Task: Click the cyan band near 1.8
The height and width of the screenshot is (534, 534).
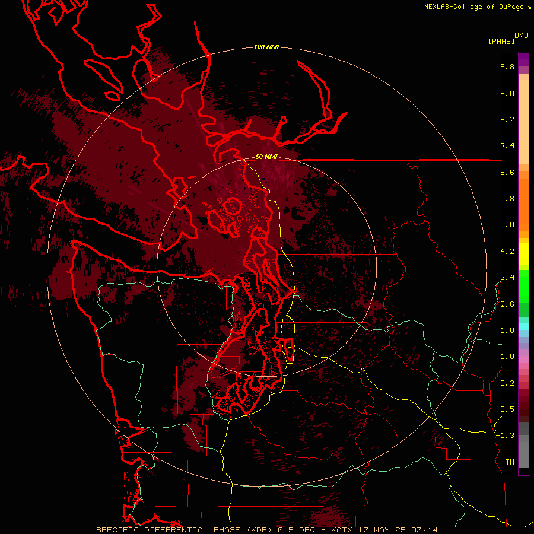Action: pyautogui.click(x=524, y=326)
